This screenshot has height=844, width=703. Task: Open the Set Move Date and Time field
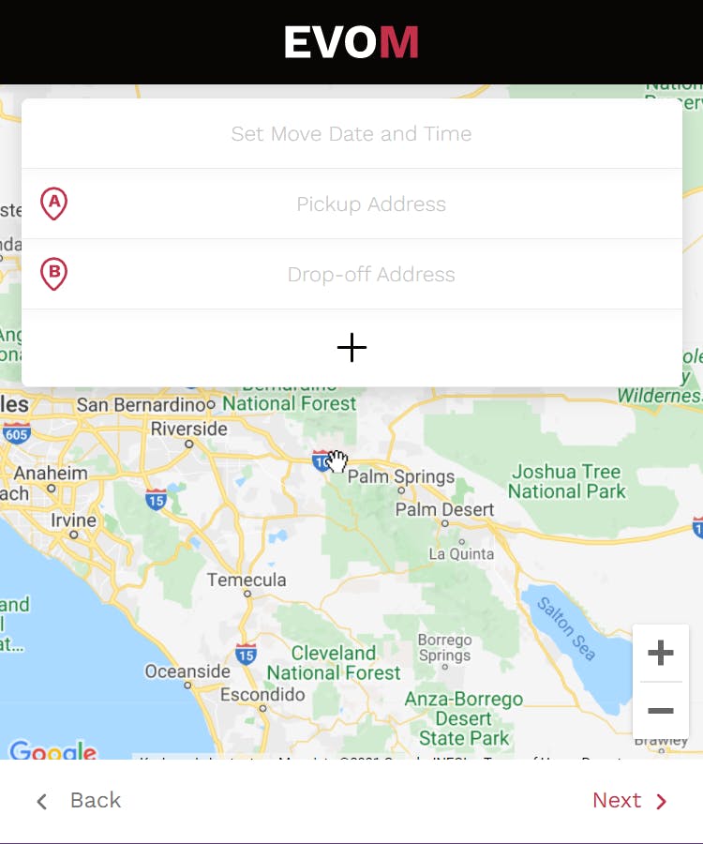coord(351,133)
